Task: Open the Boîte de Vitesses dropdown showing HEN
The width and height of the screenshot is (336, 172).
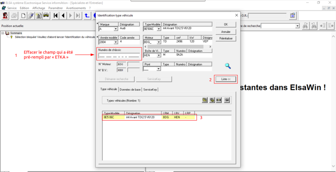Action: (x=159, y=55)
